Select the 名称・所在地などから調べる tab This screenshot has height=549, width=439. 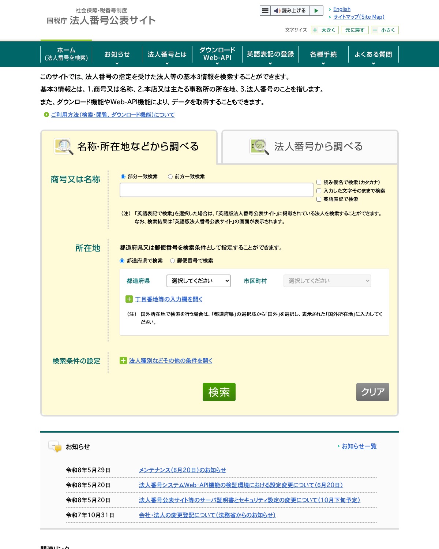click(129, 147)
